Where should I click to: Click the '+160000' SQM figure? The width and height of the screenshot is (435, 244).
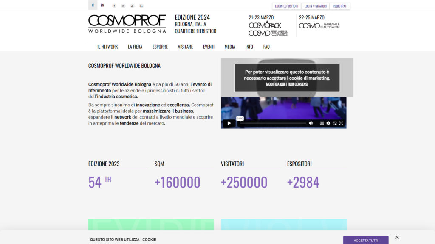pyautogui.click(x=177, y=182)
